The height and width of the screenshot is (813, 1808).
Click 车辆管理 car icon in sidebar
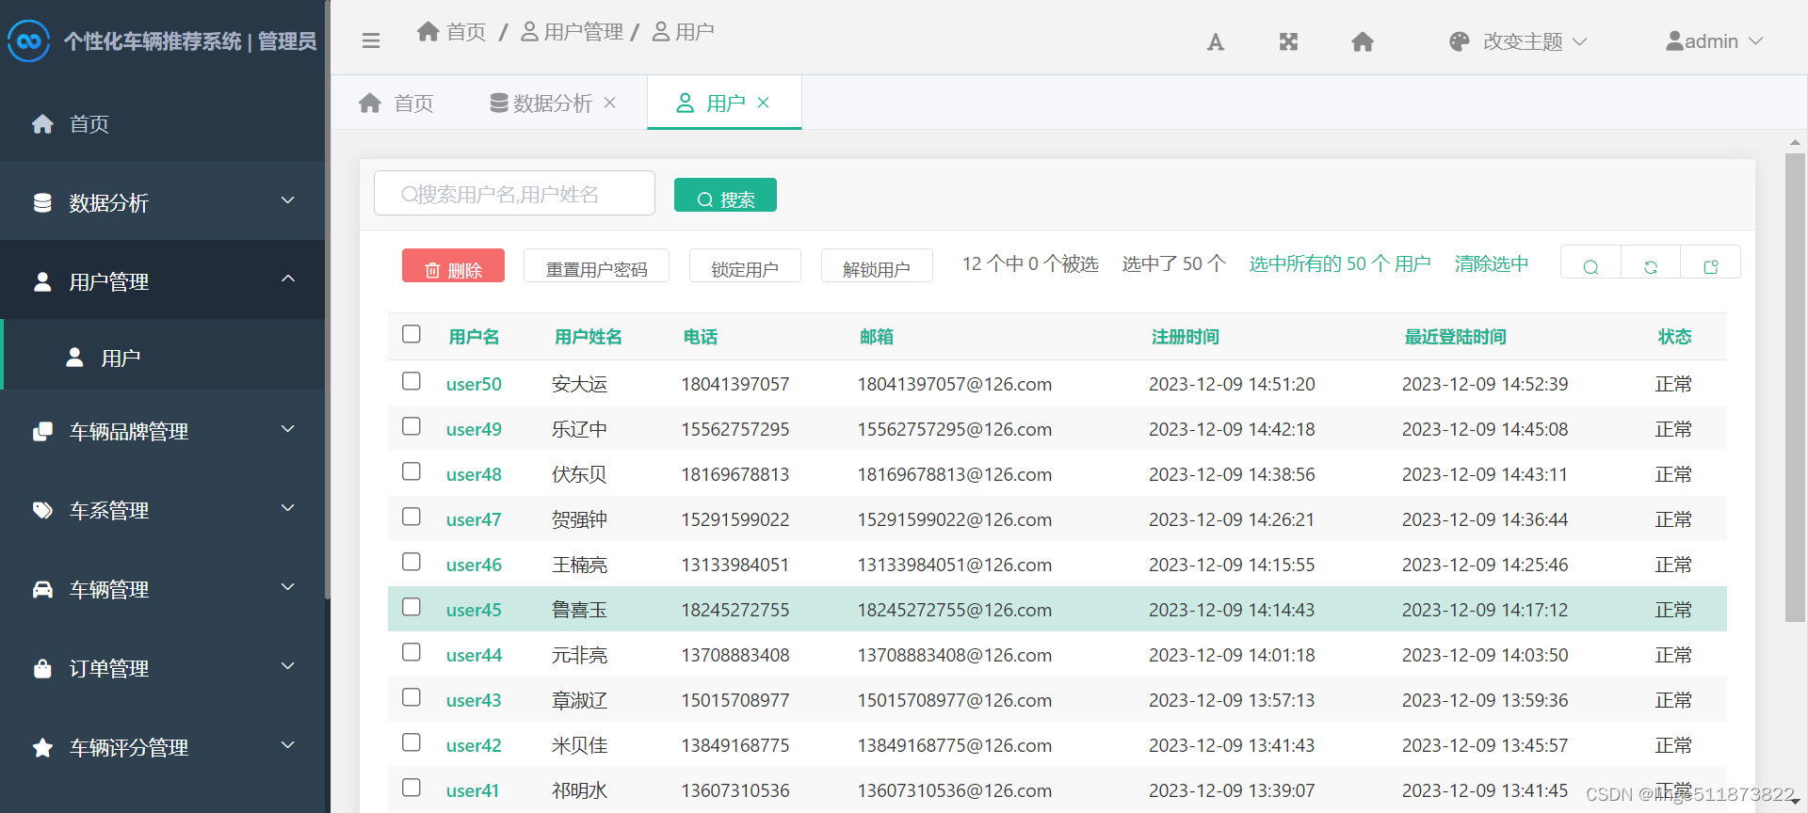42,590
